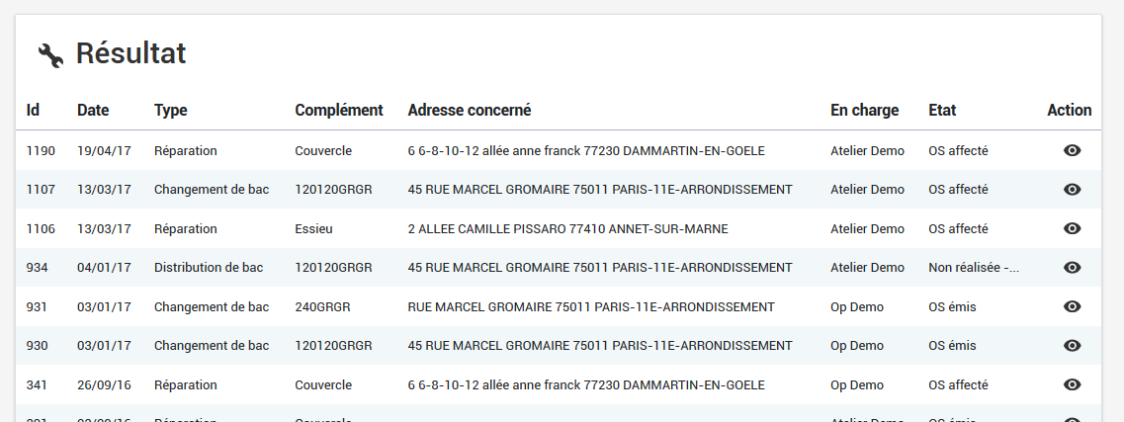
Task: Click the wrench icon beside Résultat
Action: coord(50,55)
